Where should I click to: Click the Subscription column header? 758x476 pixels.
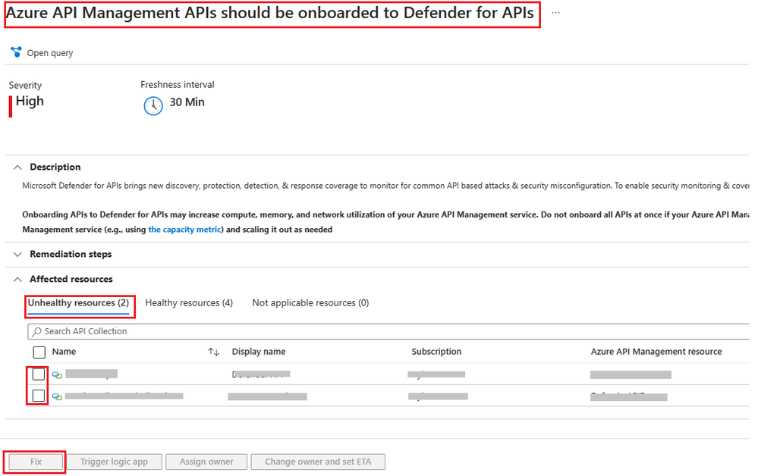(x=436, y=352)
